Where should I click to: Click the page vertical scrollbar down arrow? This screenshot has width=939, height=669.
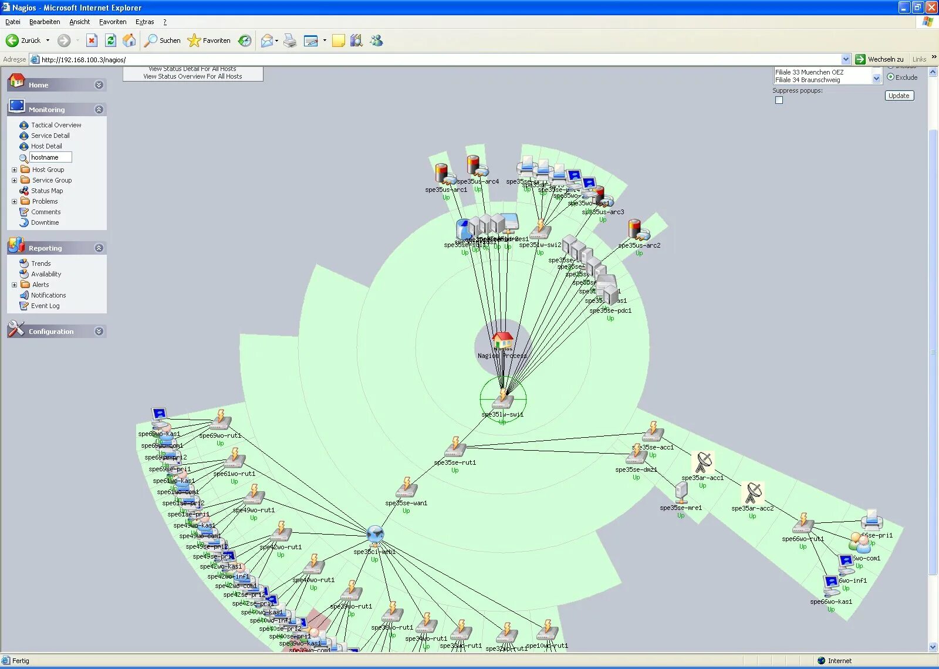click(933, 647)
